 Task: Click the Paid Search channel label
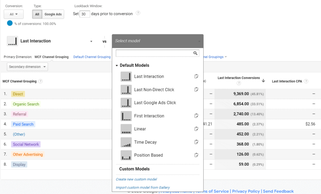pyautogui.click(x=23, y=124)
